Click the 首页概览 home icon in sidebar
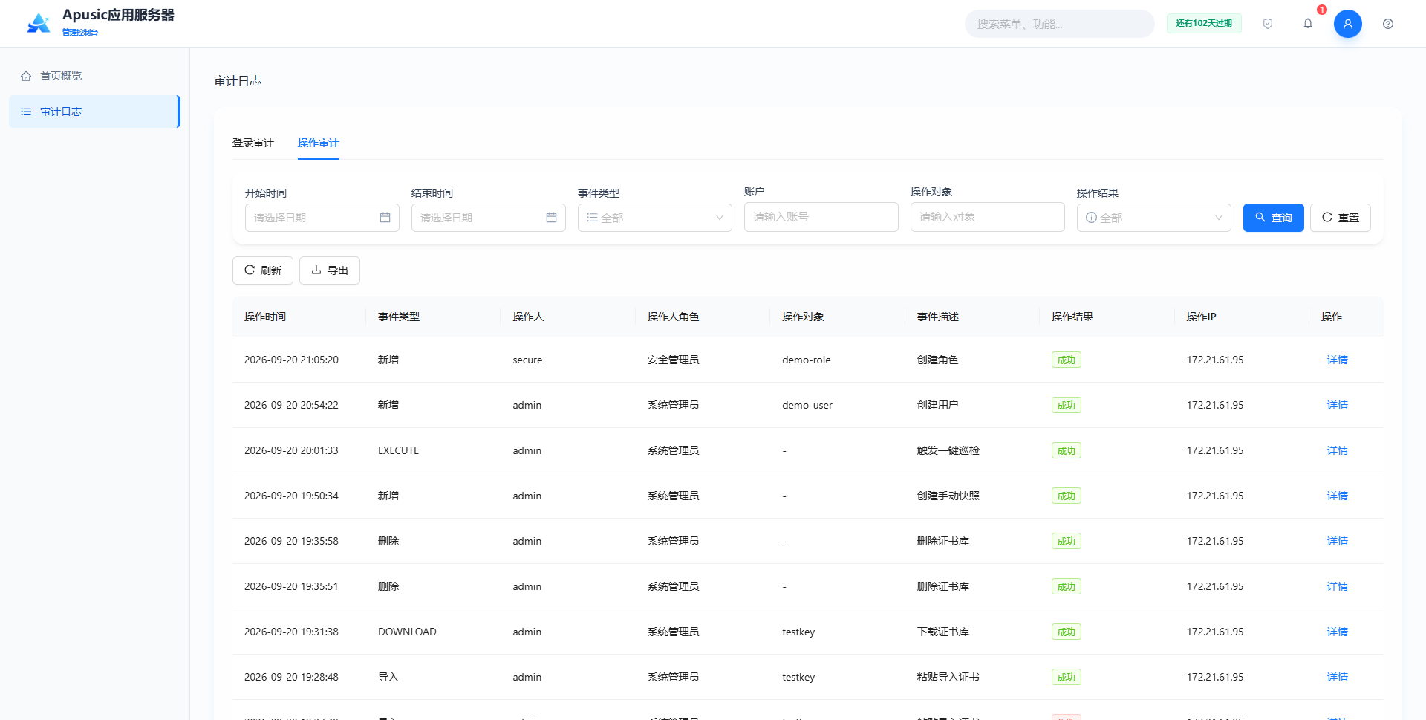 tap(26, 76)
